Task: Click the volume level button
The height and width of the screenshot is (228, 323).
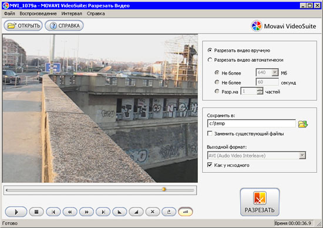Action: click(186, 212)
